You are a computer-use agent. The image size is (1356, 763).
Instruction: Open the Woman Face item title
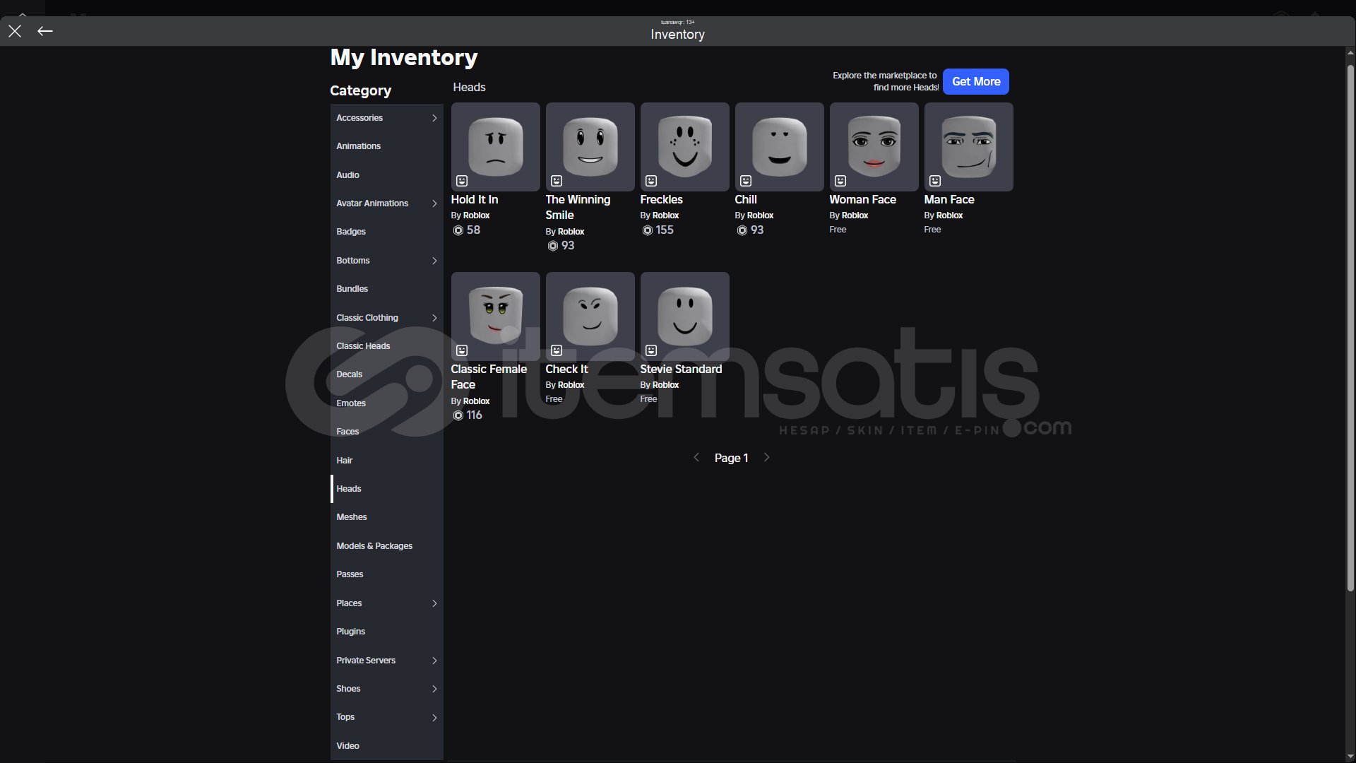pos(863,200)
